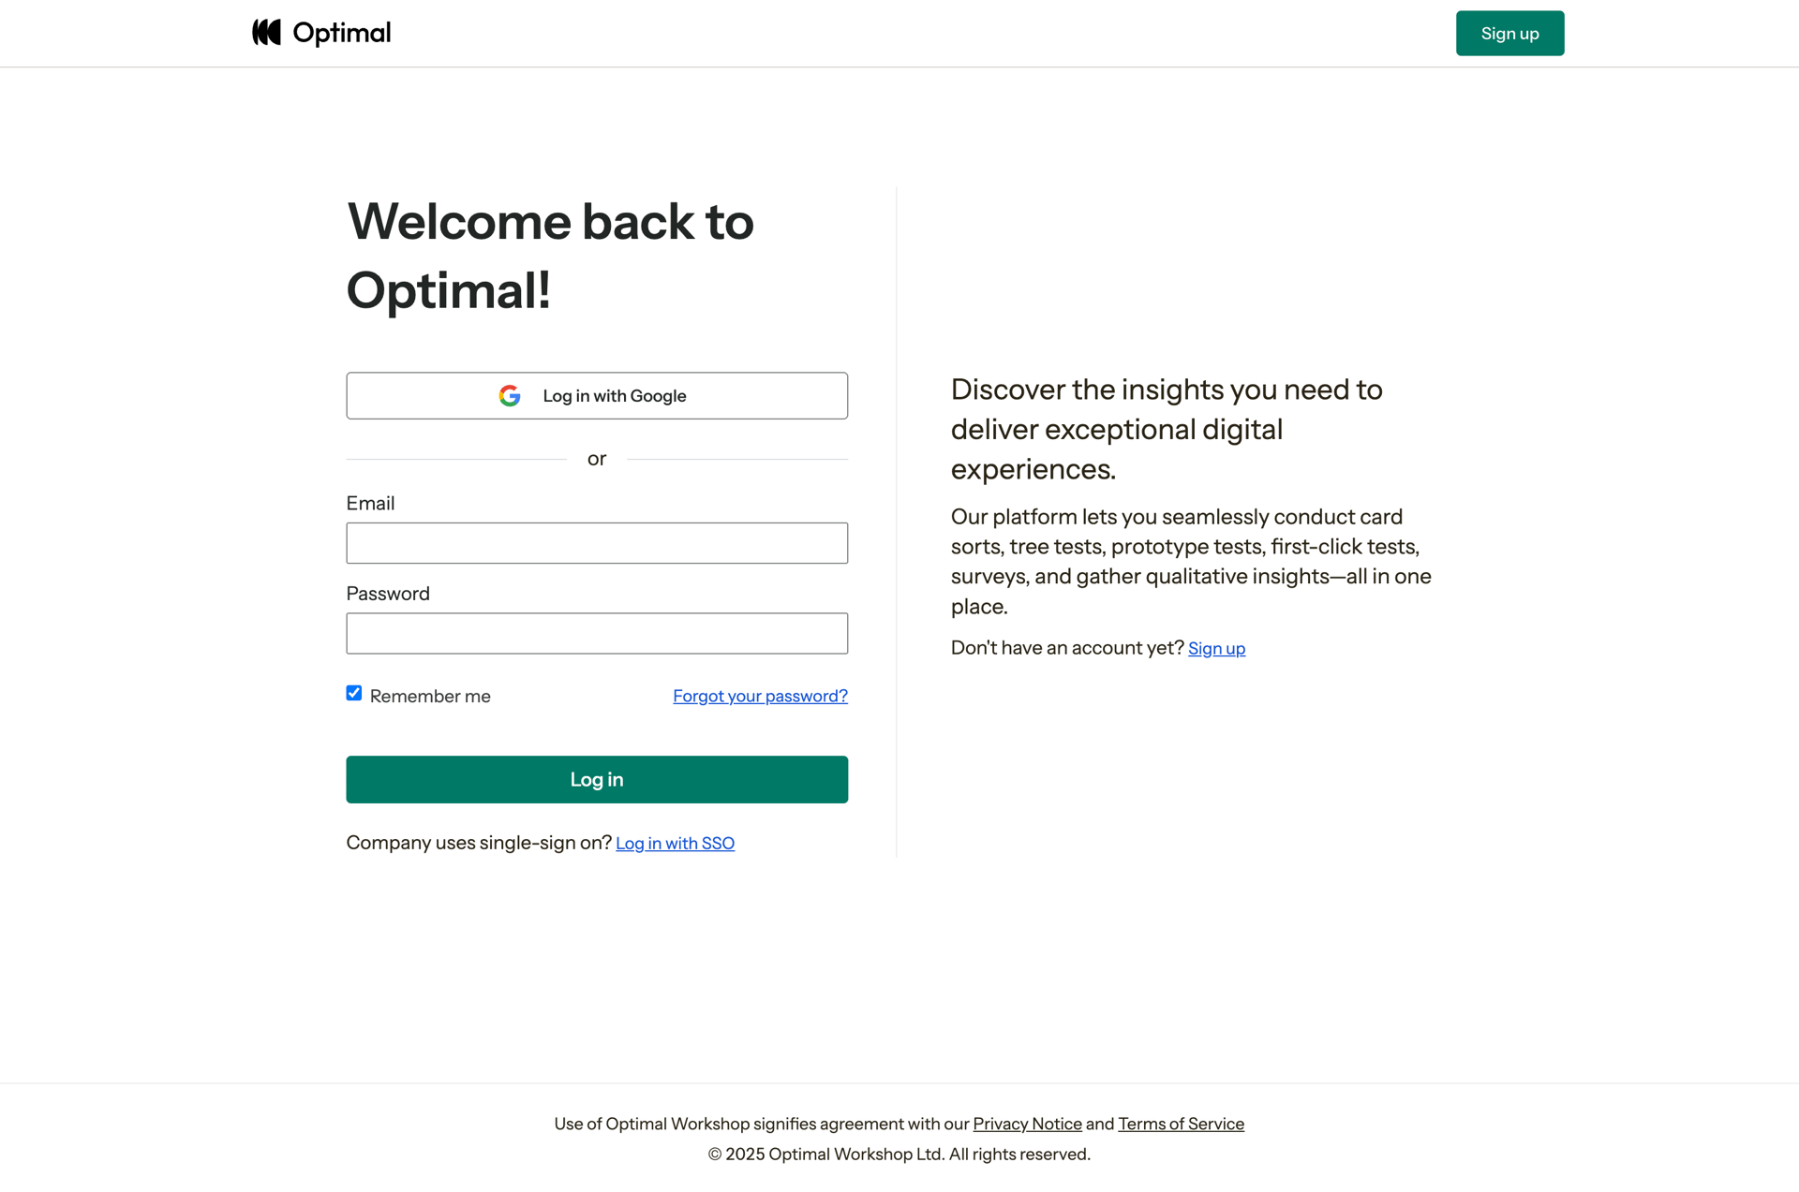The image size is (1799, 1192).
Task: Click the Optimal logo icon in header
Action: point(266,33)
